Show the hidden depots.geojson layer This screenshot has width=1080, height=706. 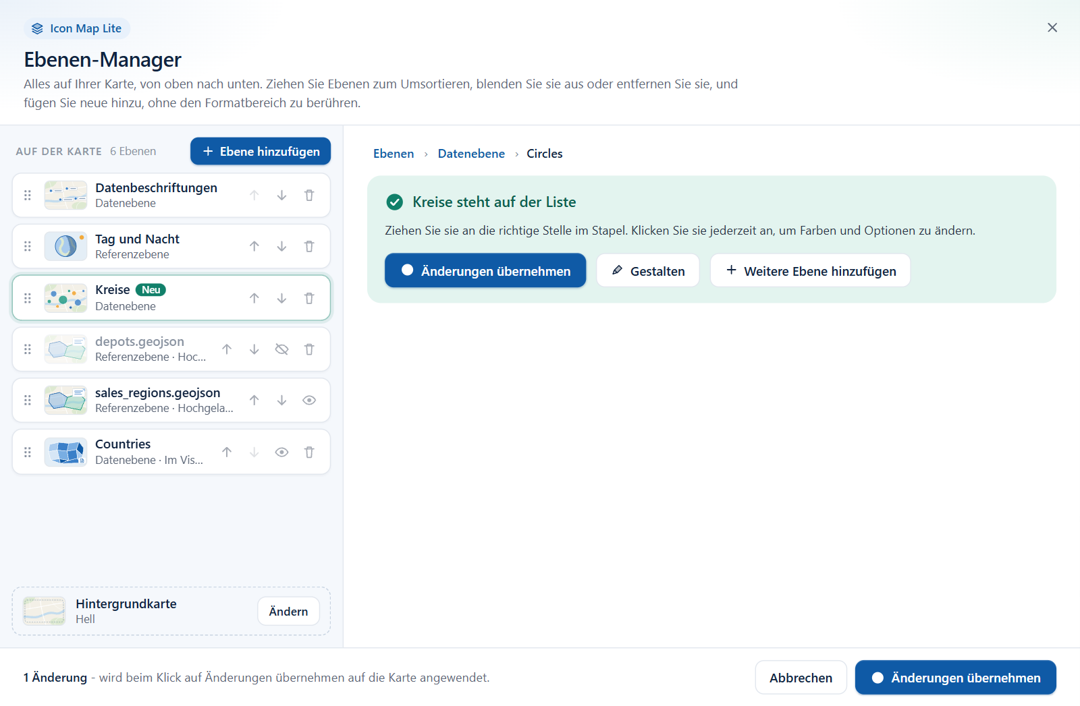(281, 349)
